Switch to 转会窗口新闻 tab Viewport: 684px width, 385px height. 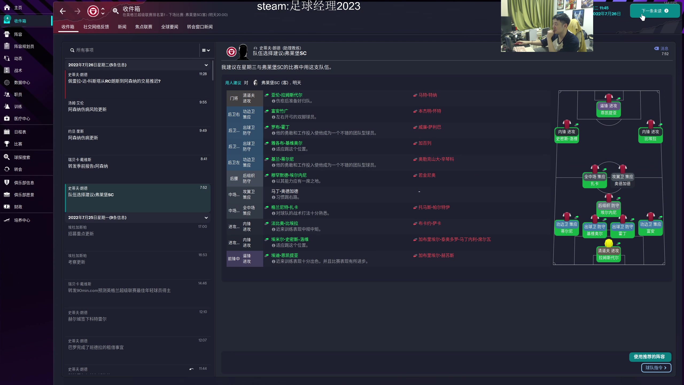coord(200,27)
